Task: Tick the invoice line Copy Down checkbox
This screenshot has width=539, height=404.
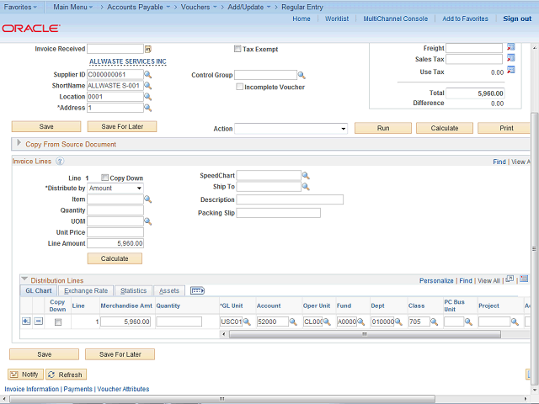Action: pos(104,178)
